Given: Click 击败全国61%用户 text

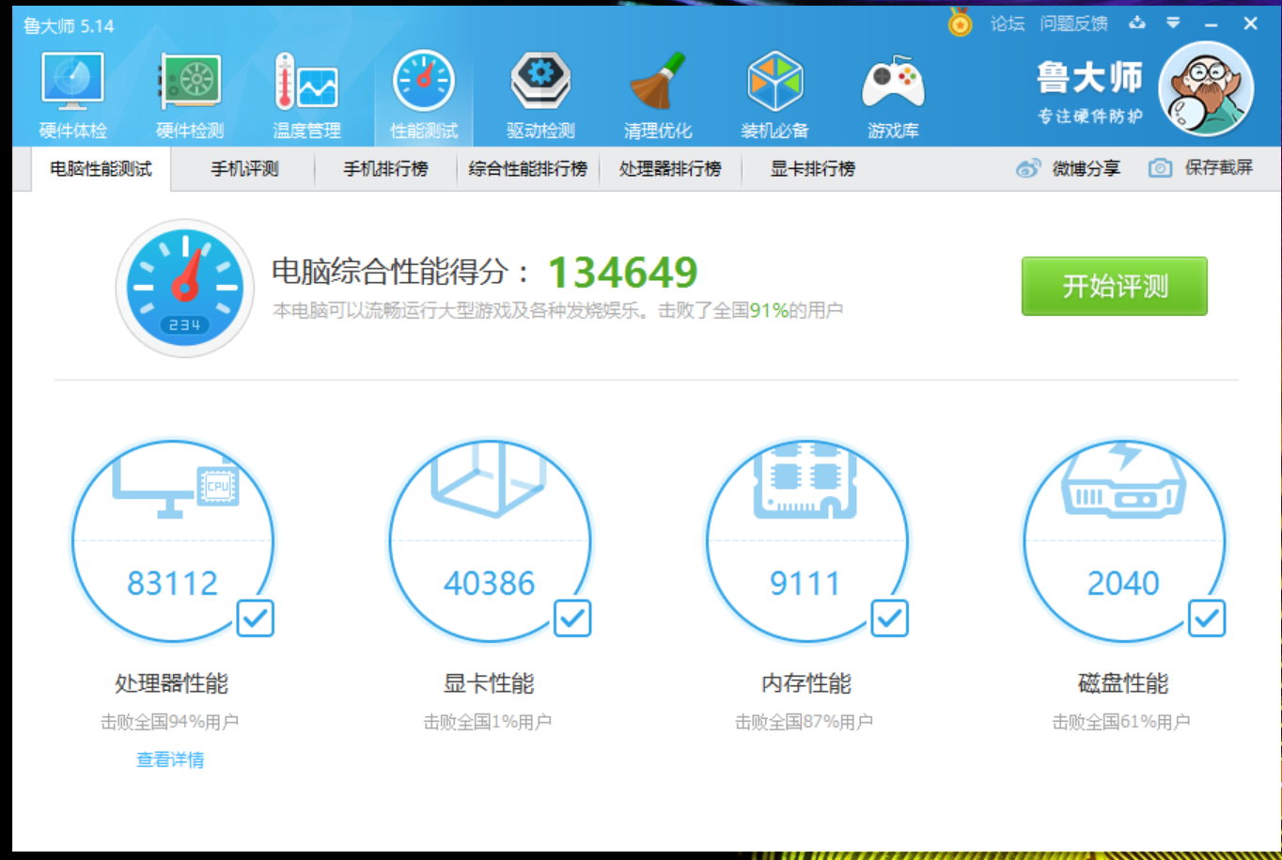Looking at the screenshot, I should [x=1121, y=722].
